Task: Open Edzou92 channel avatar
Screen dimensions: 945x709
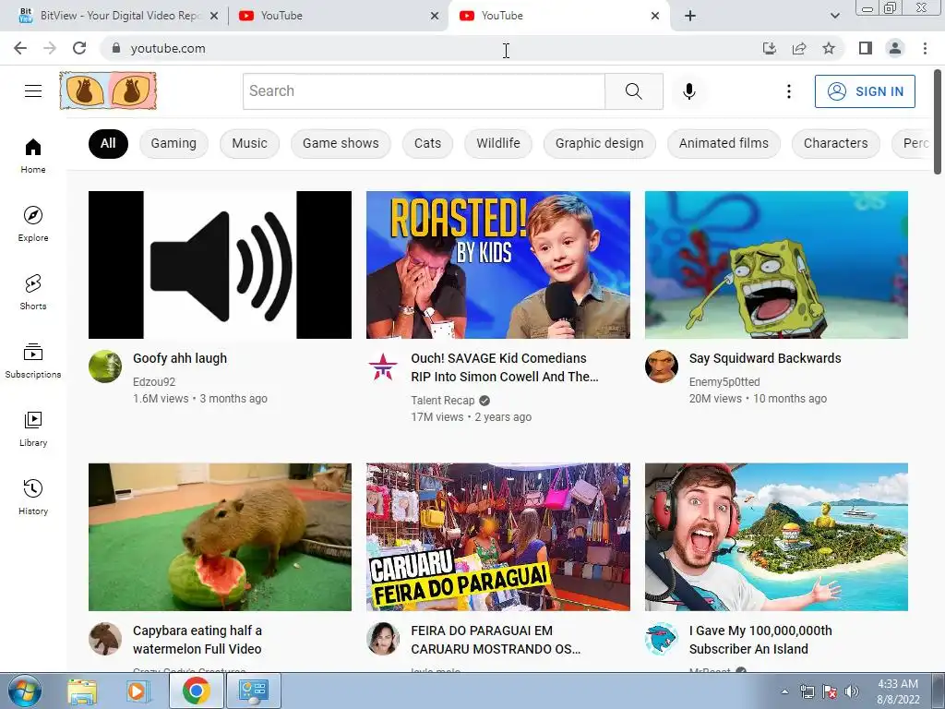Action: (x=105, y=367)
